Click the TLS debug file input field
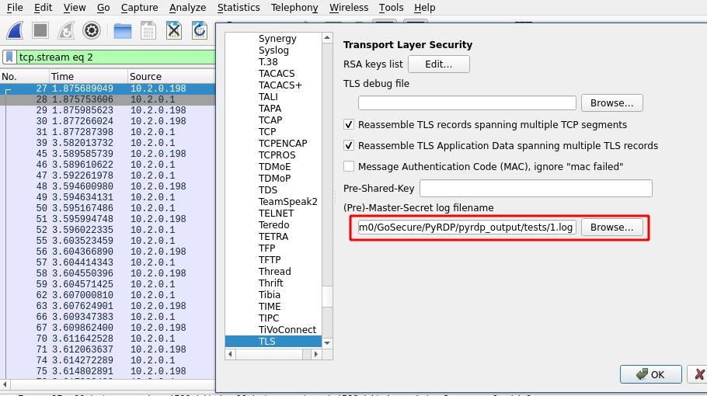Image resolution: width=707 pixels, height=396 pixels. [467, 102]
